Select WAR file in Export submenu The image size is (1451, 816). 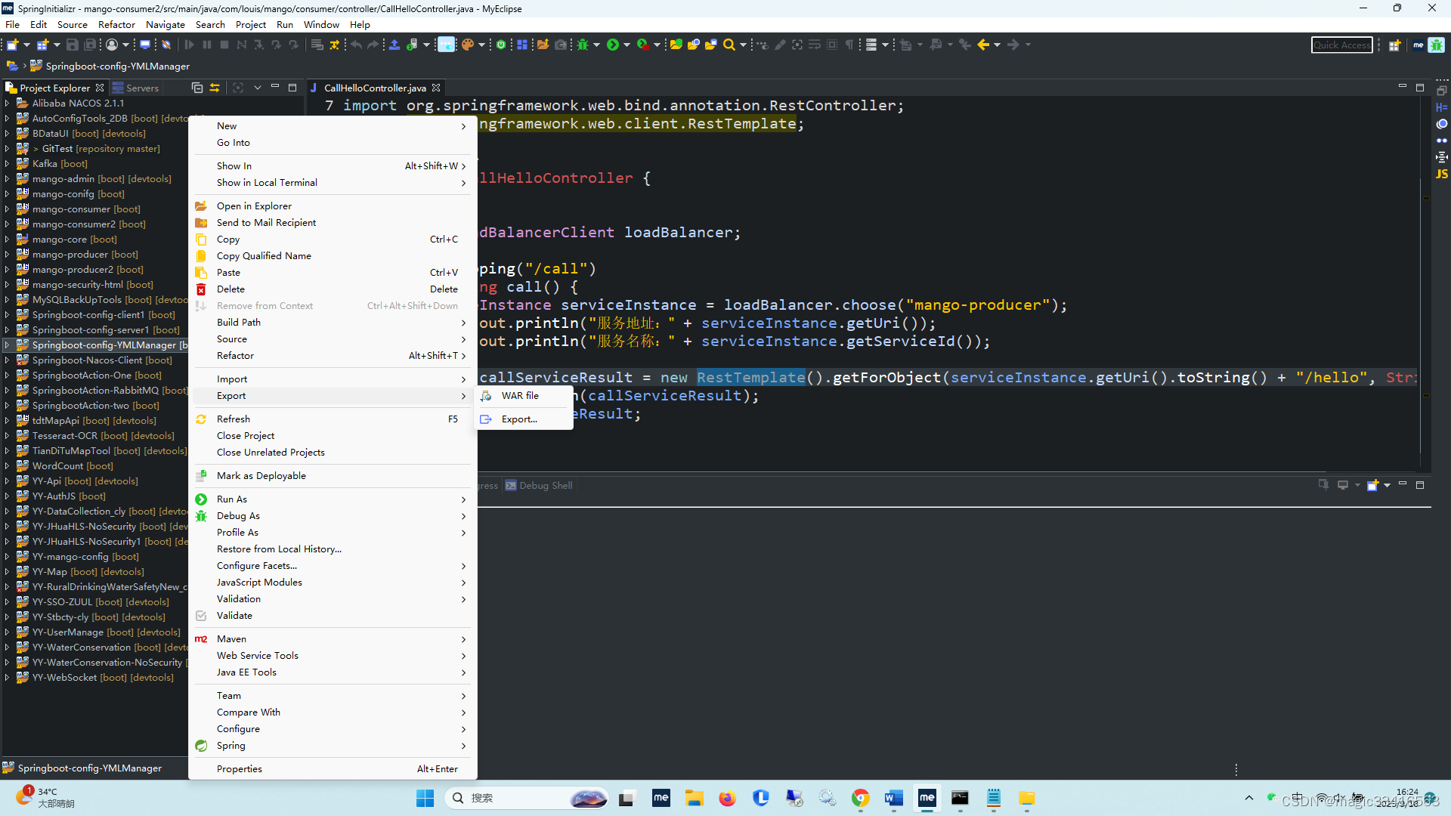click(520, 395)
